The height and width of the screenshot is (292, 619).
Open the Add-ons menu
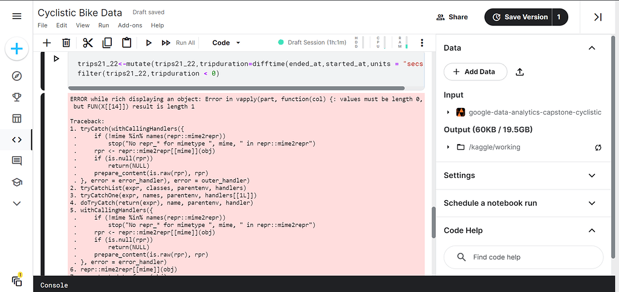point(130,25)
